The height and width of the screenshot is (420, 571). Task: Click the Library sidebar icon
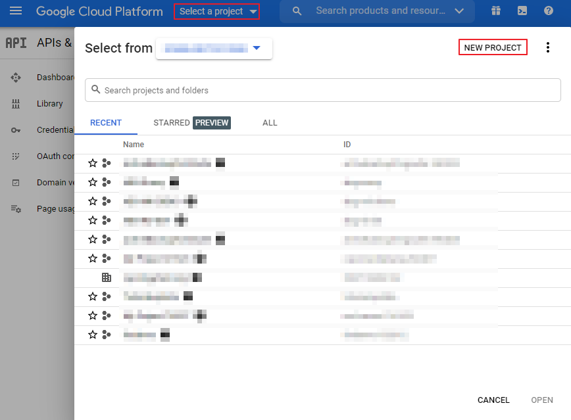click(16, 104)
